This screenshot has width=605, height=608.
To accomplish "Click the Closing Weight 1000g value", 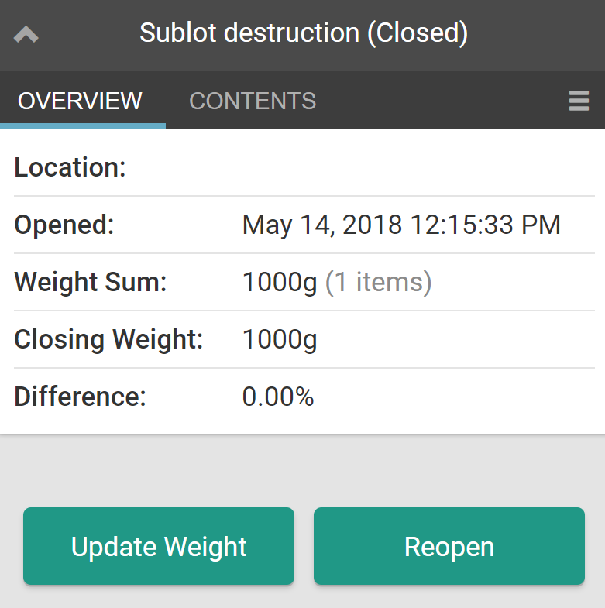I will pyautogui.click(x=280, y=339).
